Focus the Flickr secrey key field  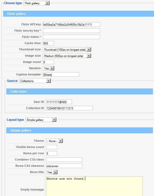[x=71, y=31]
